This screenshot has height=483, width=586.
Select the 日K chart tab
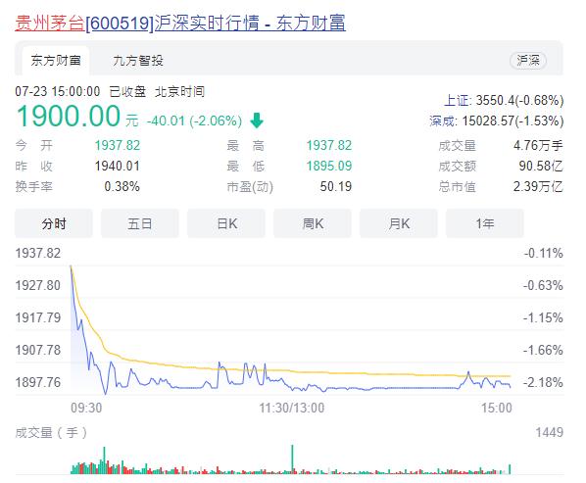coord(226,223)
